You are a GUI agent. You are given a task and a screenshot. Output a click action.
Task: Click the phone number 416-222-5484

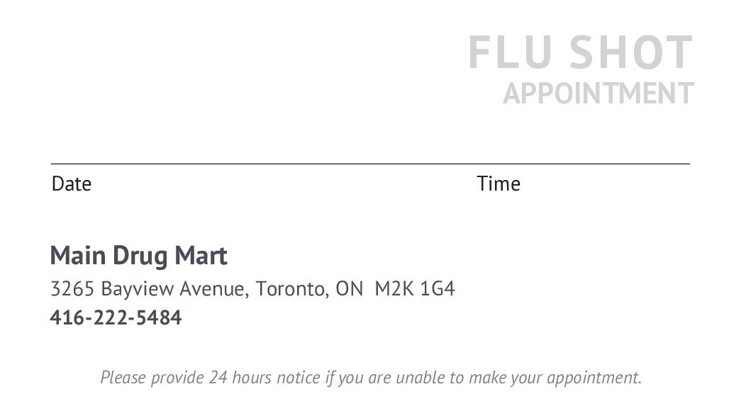coord(116,318)
